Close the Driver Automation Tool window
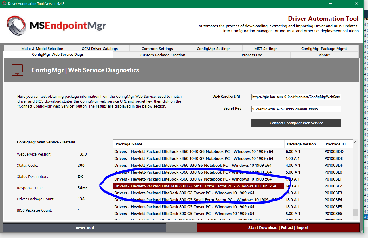The height and width of the screenshot is (238, 368). (357, 4)
